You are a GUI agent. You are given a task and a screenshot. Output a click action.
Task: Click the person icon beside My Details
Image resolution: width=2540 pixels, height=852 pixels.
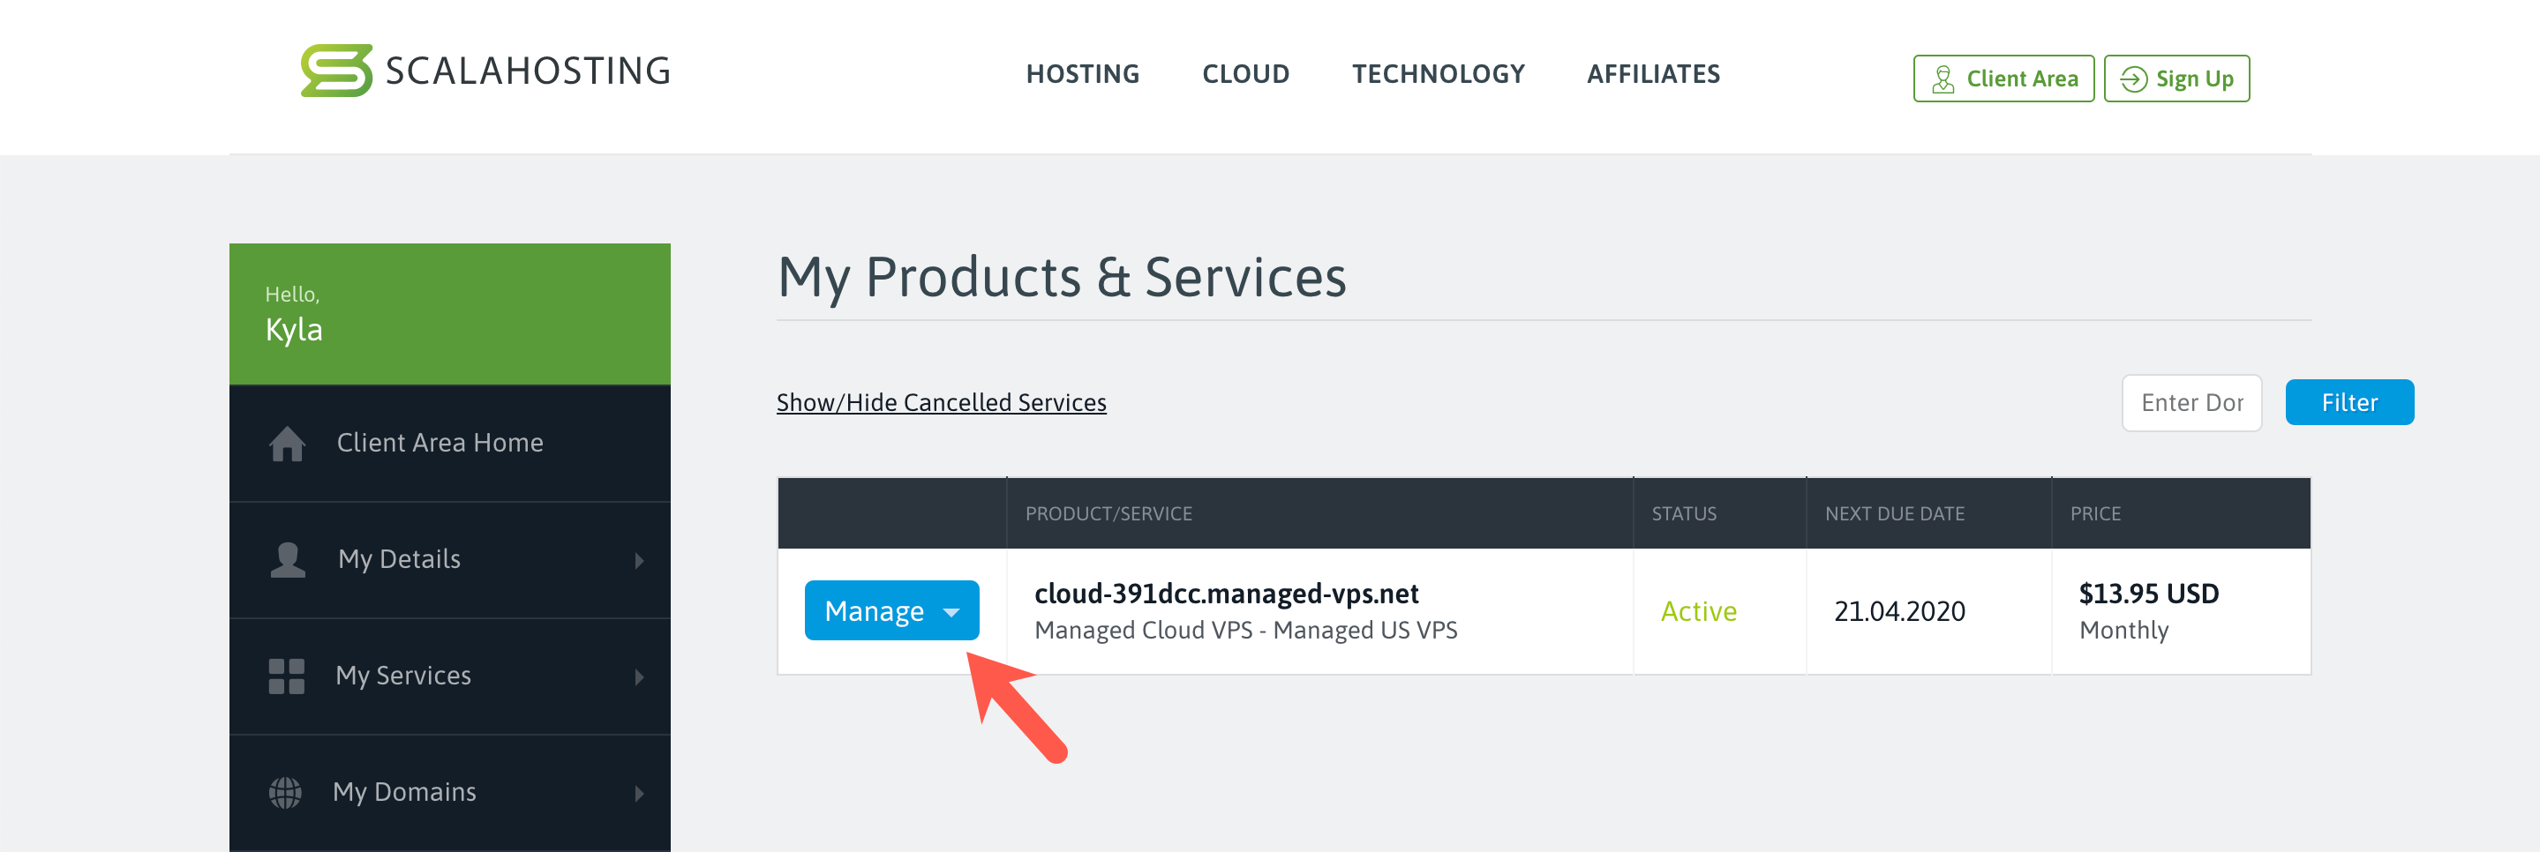(x=287, y=559)
